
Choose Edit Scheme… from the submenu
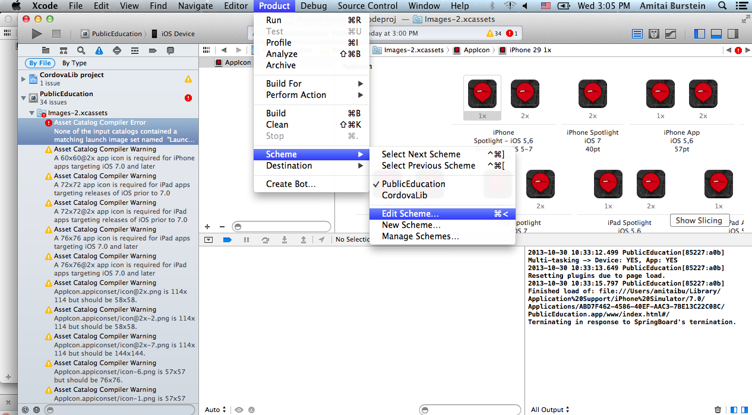click(443, 214)
